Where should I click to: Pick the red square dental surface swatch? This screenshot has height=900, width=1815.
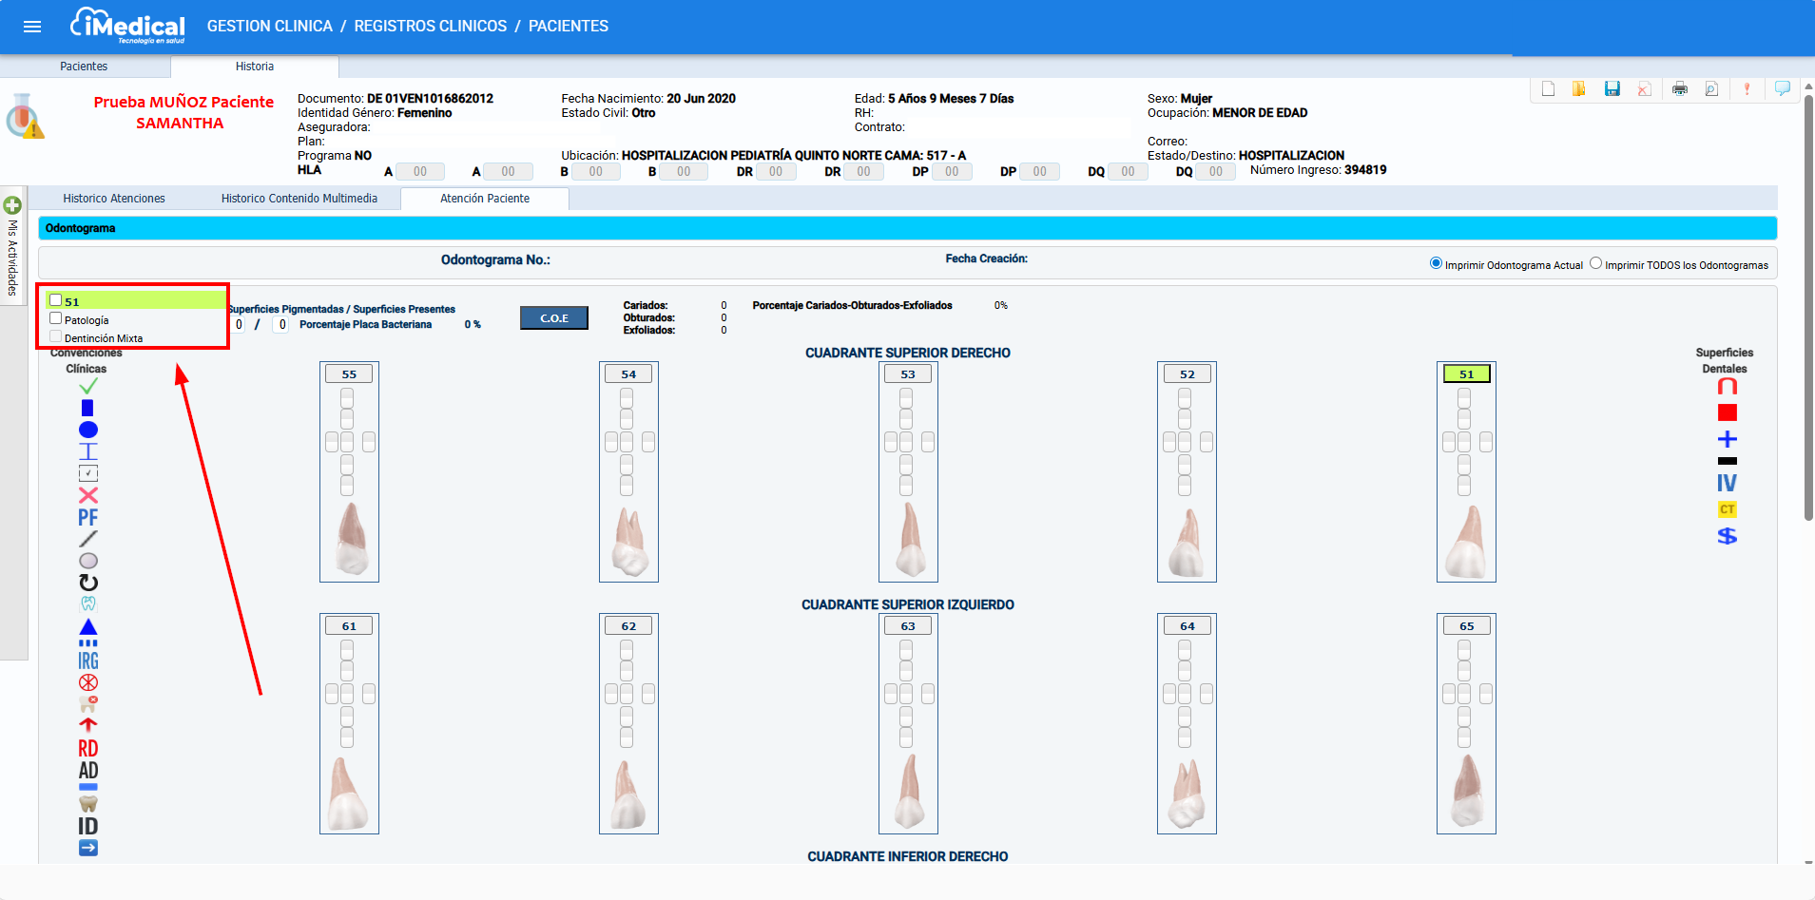click(1727, 412)
